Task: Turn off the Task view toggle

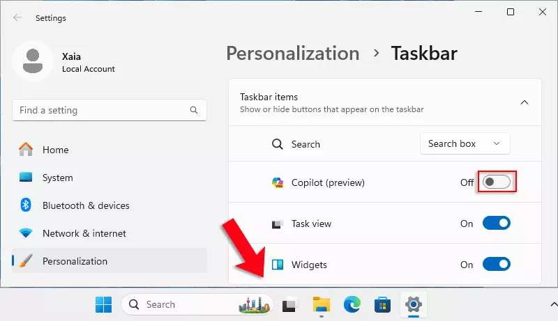Action: point(497,224)
